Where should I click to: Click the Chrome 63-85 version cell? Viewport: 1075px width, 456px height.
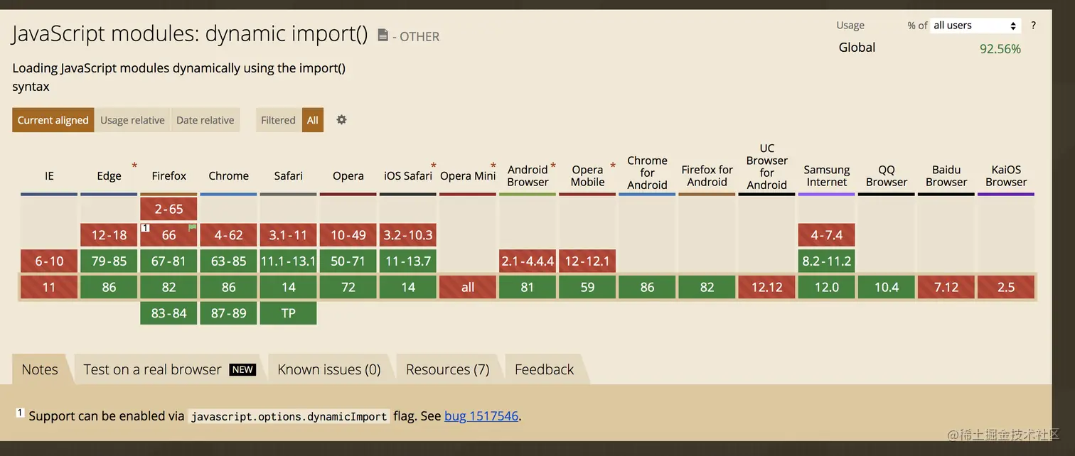pyautogui.click(x=229, y=261)
